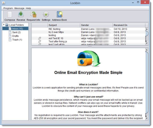
Task: Click the Sent folder page icon
Action: (x=10, y=32)
